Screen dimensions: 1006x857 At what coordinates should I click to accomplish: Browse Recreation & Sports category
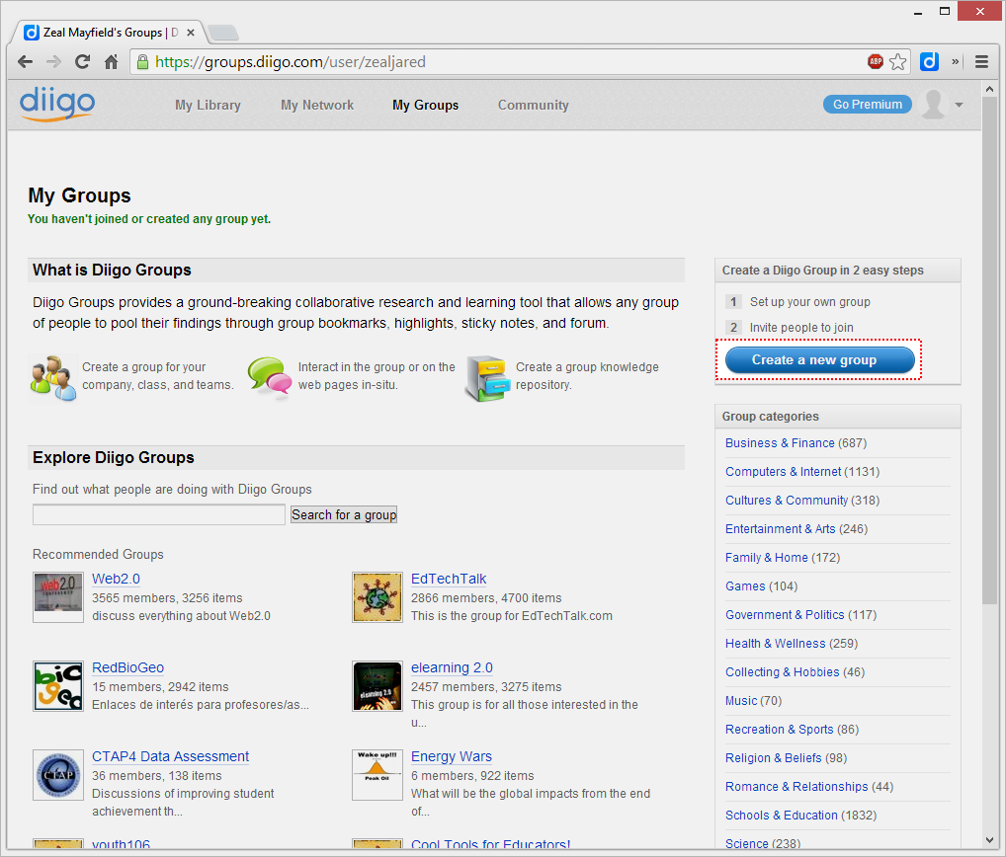779,730
